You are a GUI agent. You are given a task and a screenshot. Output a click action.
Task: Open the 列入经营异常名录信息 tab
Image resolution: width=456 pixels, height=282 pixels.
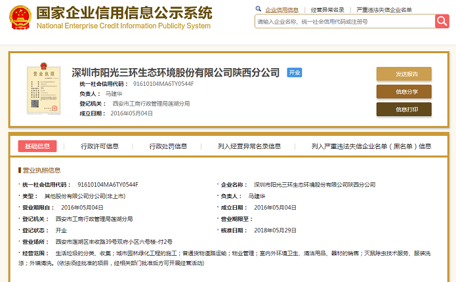(249, 146)
